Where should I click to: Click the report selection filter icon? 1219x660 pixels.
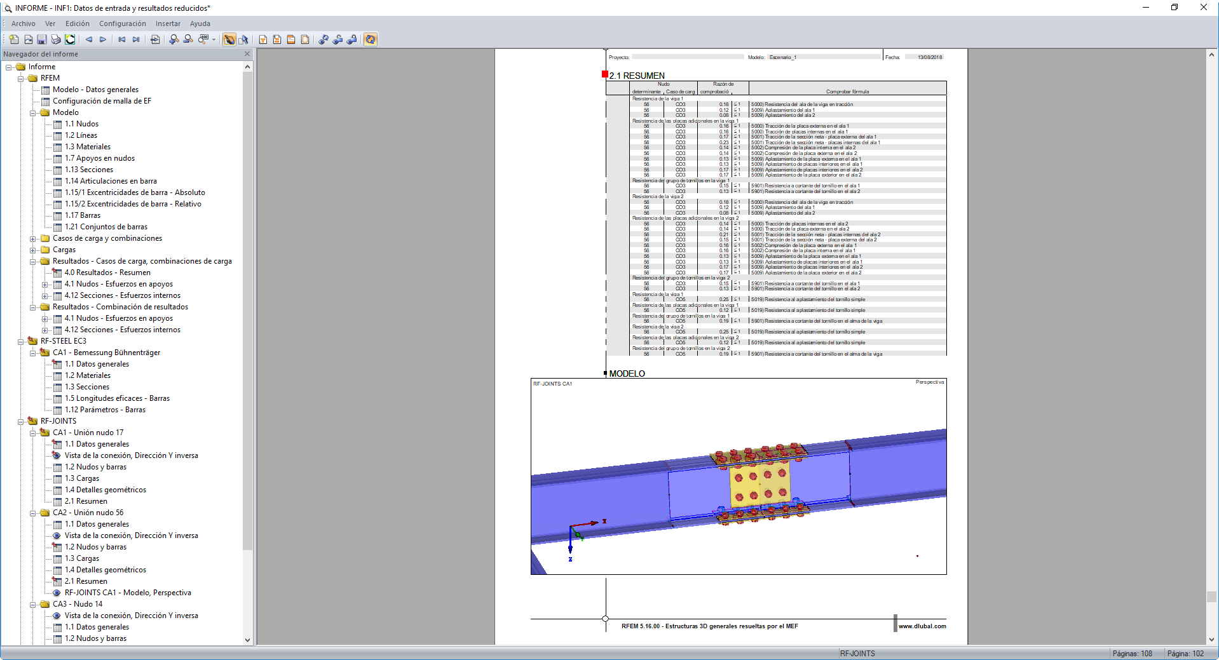coord(263,39)
